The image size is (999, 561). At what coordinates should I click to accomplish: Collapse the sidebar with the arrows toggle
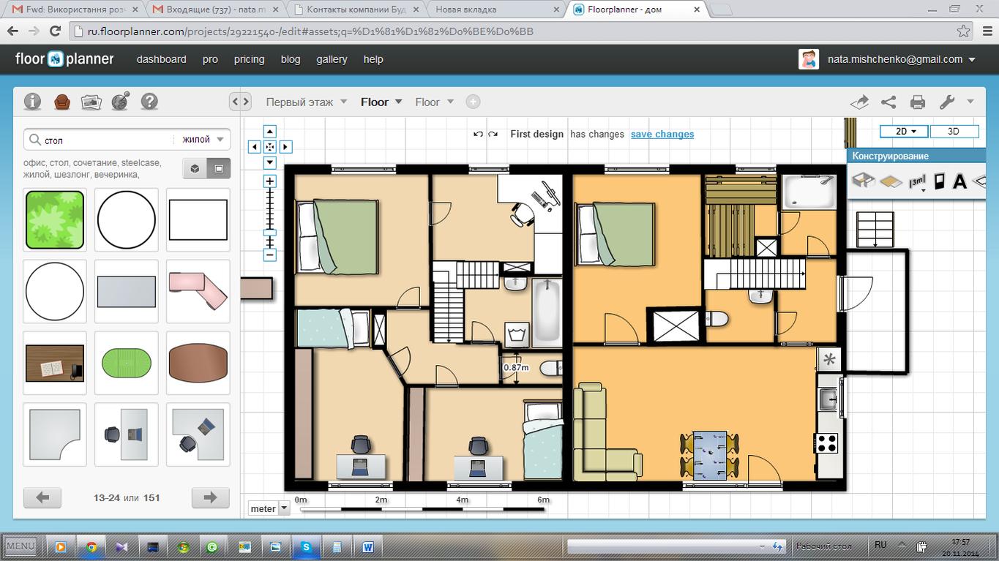click(241, 102)
